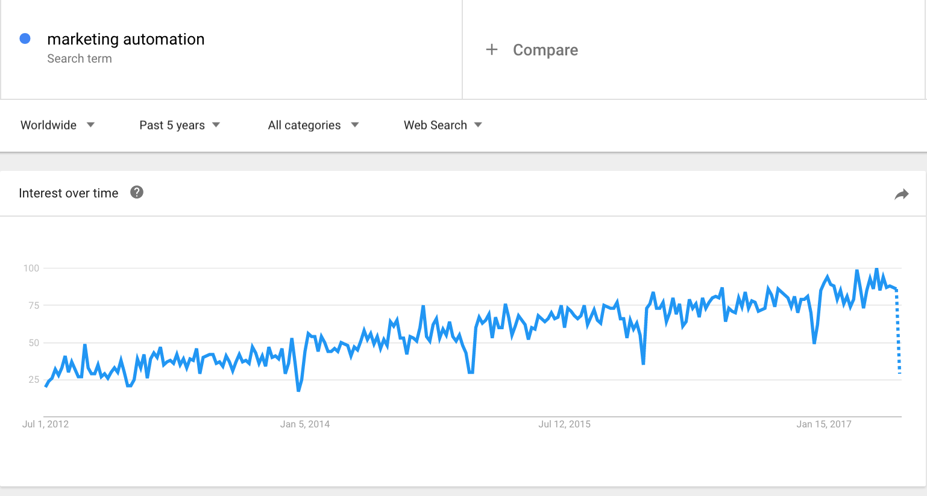This screenshot has width=927, height=496.
Task: Select the marketing automation search term
Action: (126, 39)
